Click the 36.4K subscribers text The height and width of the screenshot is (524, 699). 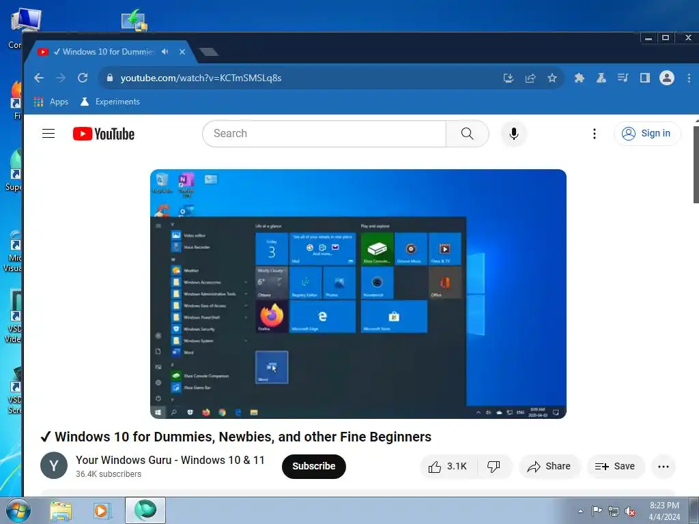click(x=109, y=474)
